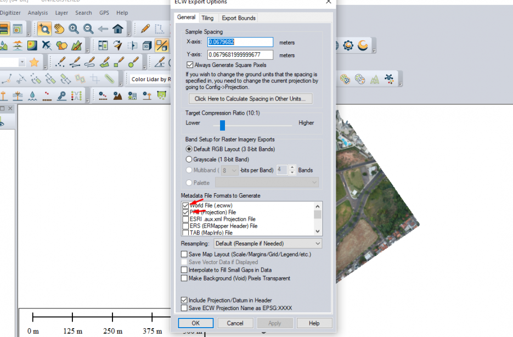Activate the Pan hand tool
The width and height of the screenshot is (513, 337).
click(59, 29)
